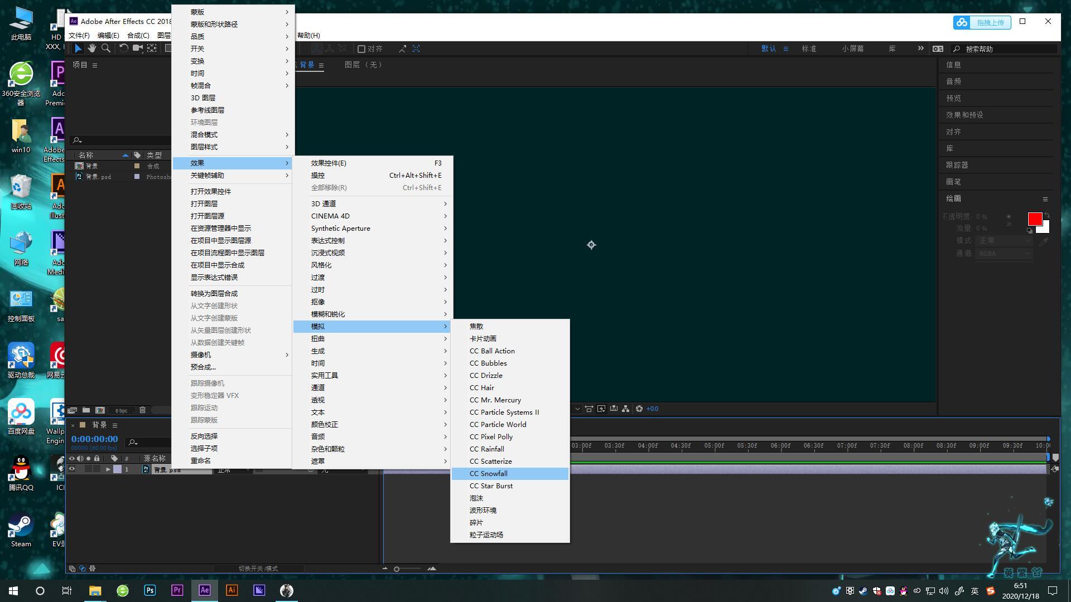Click the red foreground color swatch

click(1034, 219)
